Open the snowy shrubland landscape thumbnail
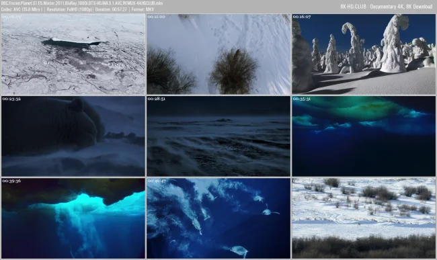 (x=364, y=218)
